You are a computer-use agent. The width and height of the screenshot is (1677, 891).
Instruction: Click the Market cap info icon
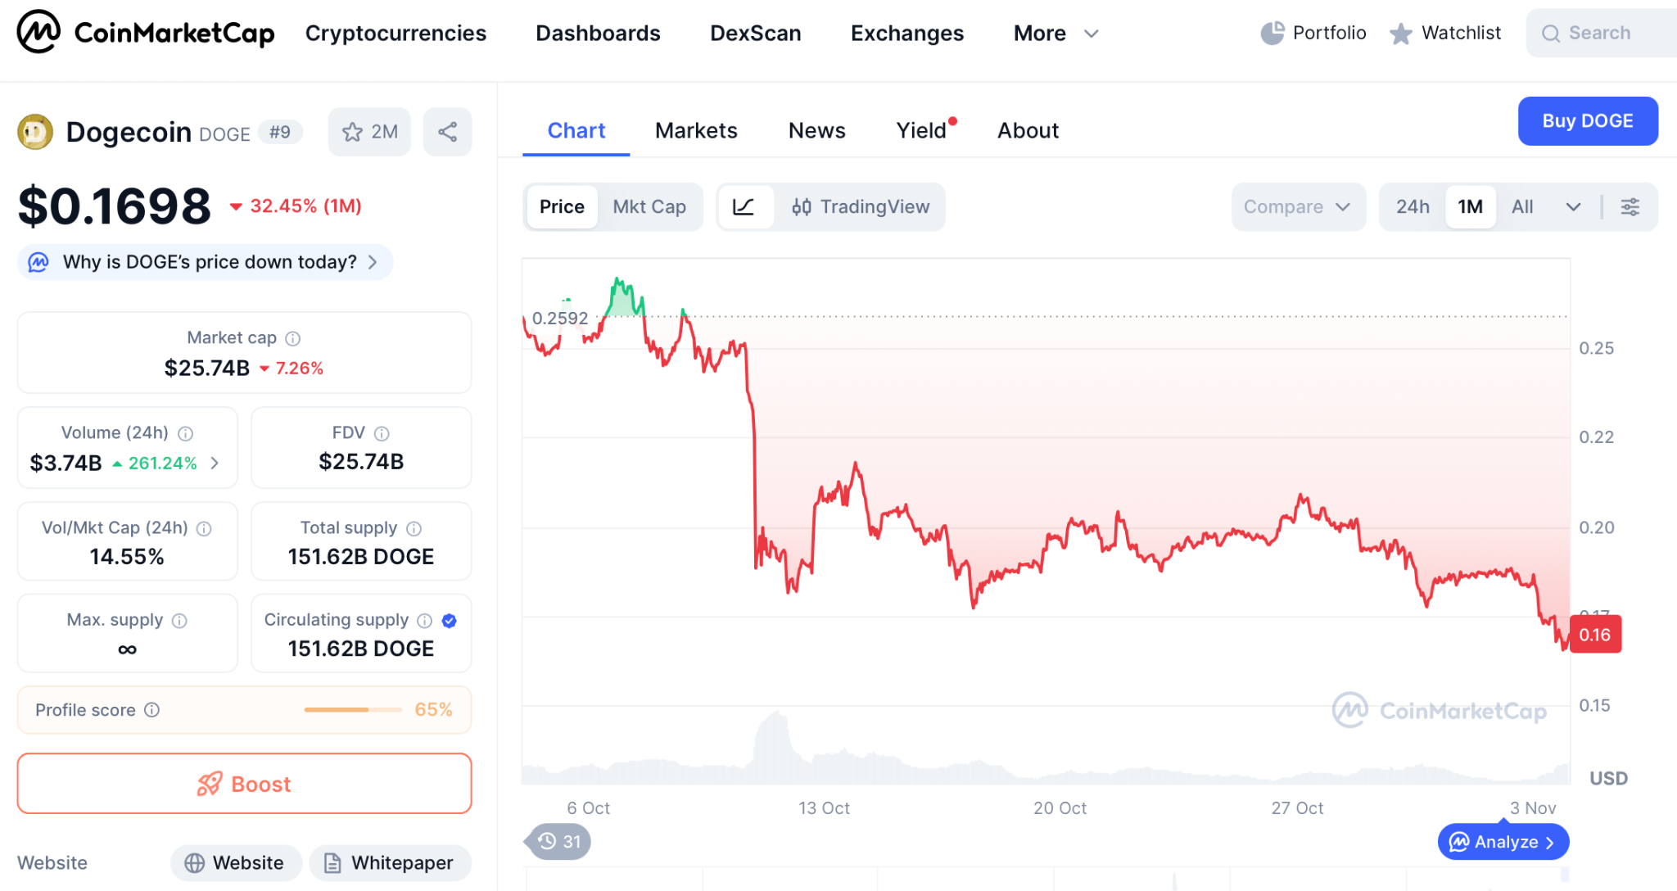pyautogui.click(x=293, y=338)
